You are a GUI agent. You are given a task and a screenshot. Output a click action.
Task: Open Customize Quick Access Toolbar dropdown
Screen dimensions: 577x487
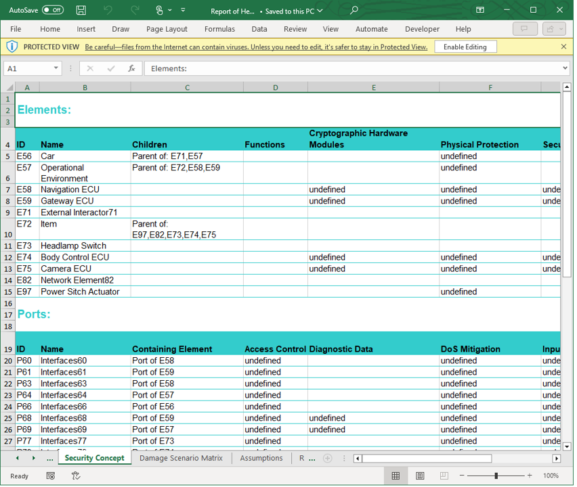(x=183, y=10)
